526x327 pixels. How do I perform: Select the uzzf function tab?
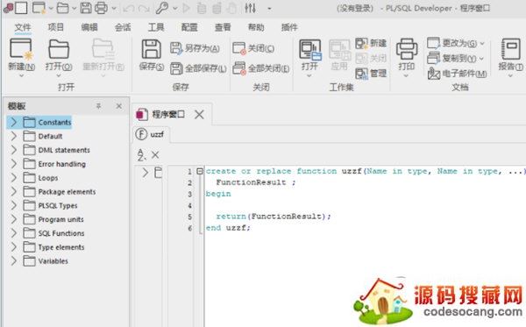click(151, 134)
